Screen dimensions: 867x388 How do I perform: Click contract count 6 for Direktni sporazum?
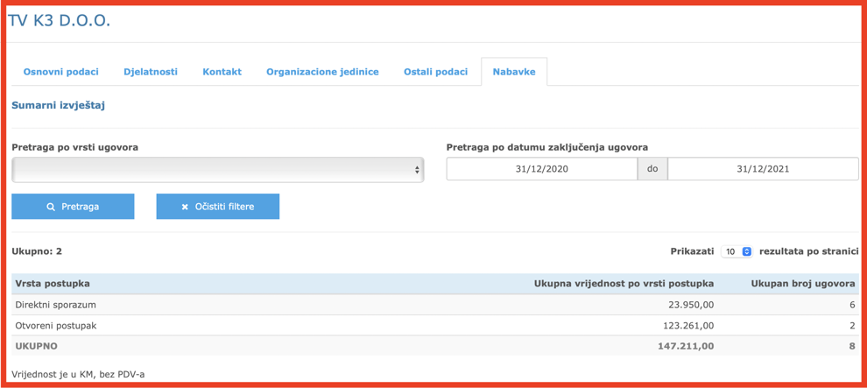[852, 305]
